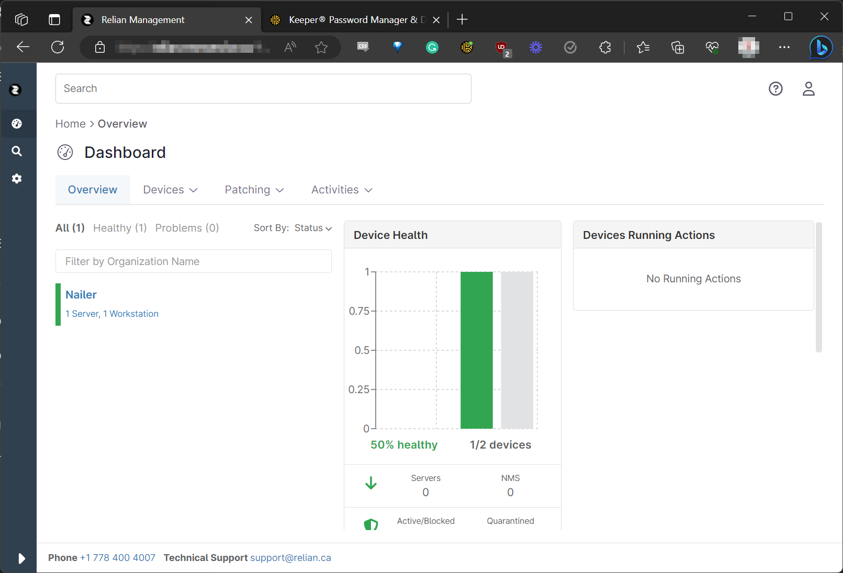Viewport: 843px width, 573px height.
Task: Focus the Search field
Action: coord(263,88)
